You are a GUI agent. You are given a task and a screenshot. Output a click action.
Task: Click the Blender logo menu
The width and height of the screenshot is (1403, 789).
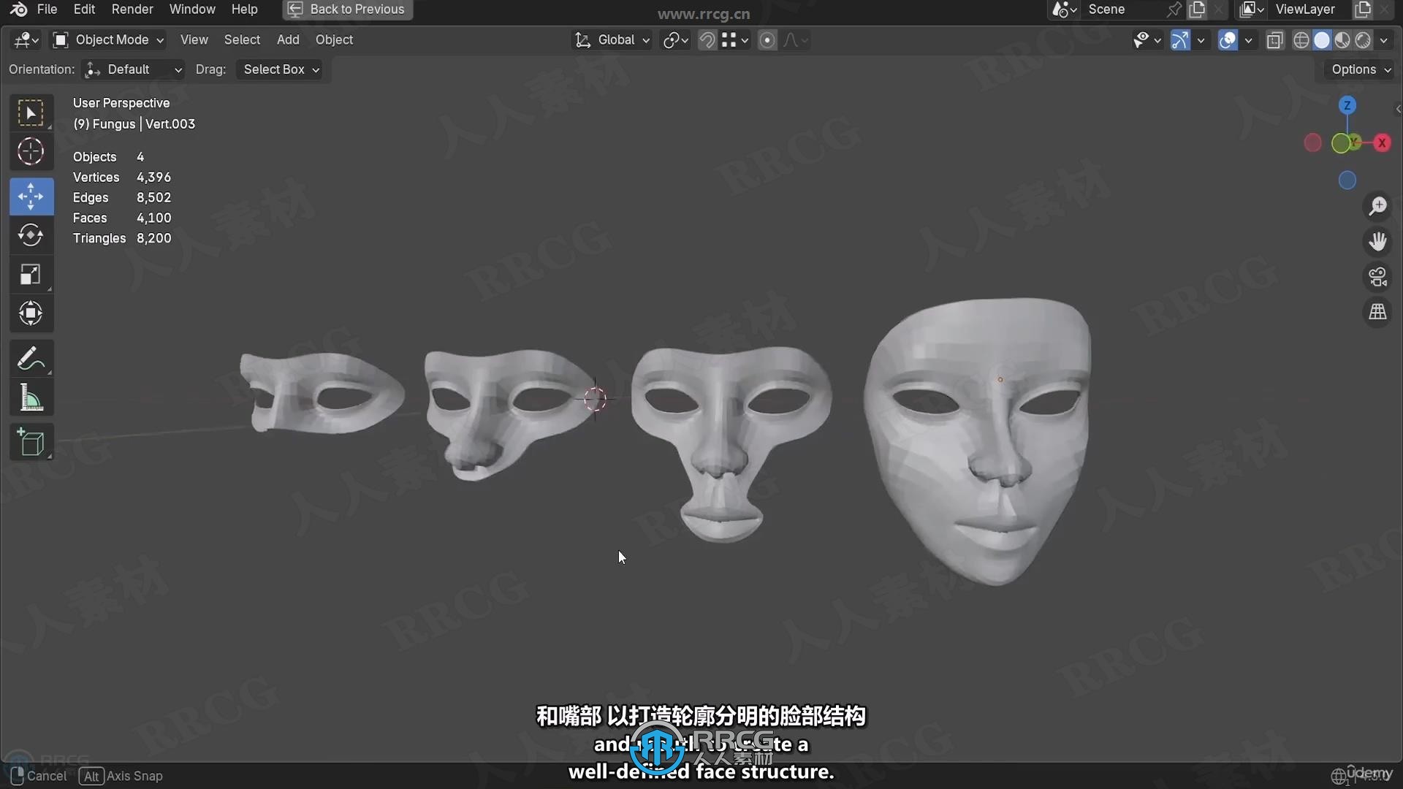point(19,9)
